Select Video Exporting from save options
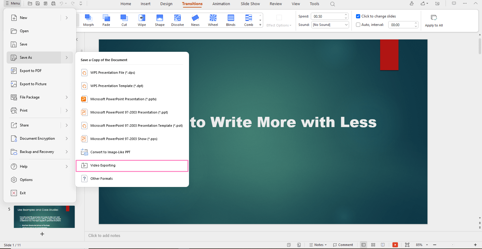 132,165
